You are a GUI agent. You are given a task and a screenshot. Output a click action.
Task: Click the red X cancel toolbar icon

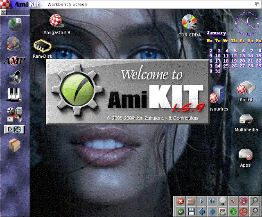click(181, 201)
